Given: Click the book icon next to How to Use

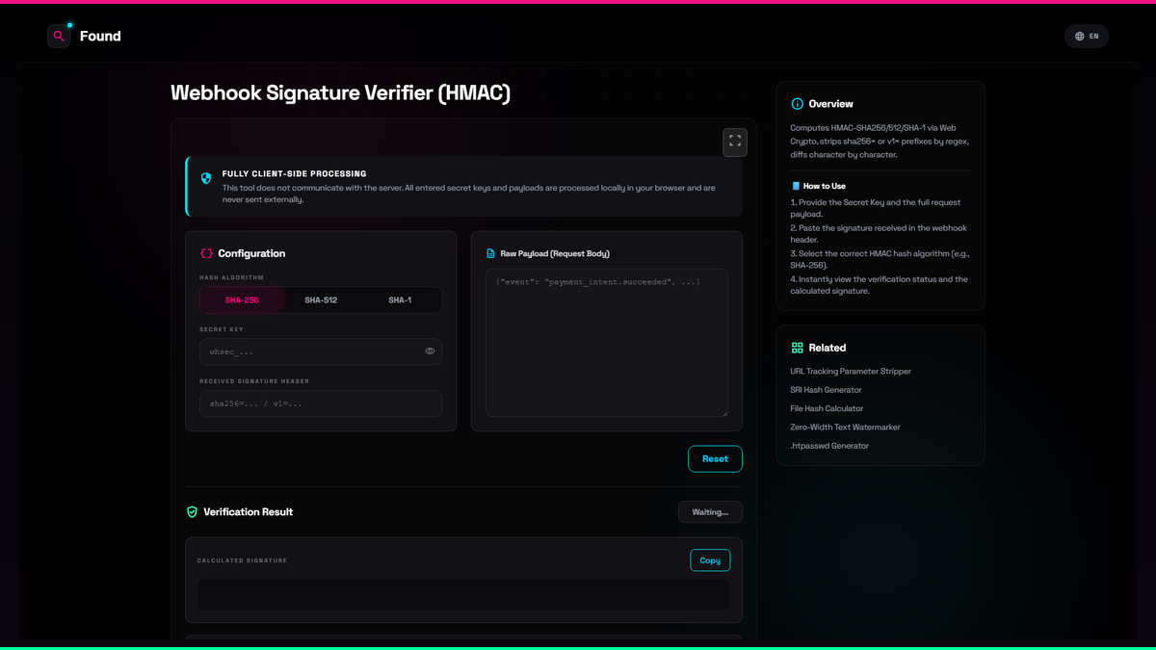Looking at the screenshot, I should (796, 186).
